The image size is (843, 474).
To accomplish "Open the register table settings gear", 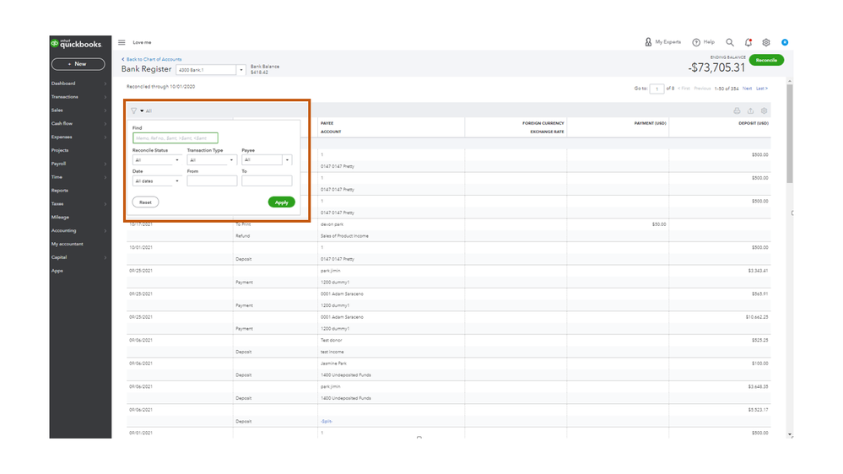I will pyautogui.click(x=764, y=110).
